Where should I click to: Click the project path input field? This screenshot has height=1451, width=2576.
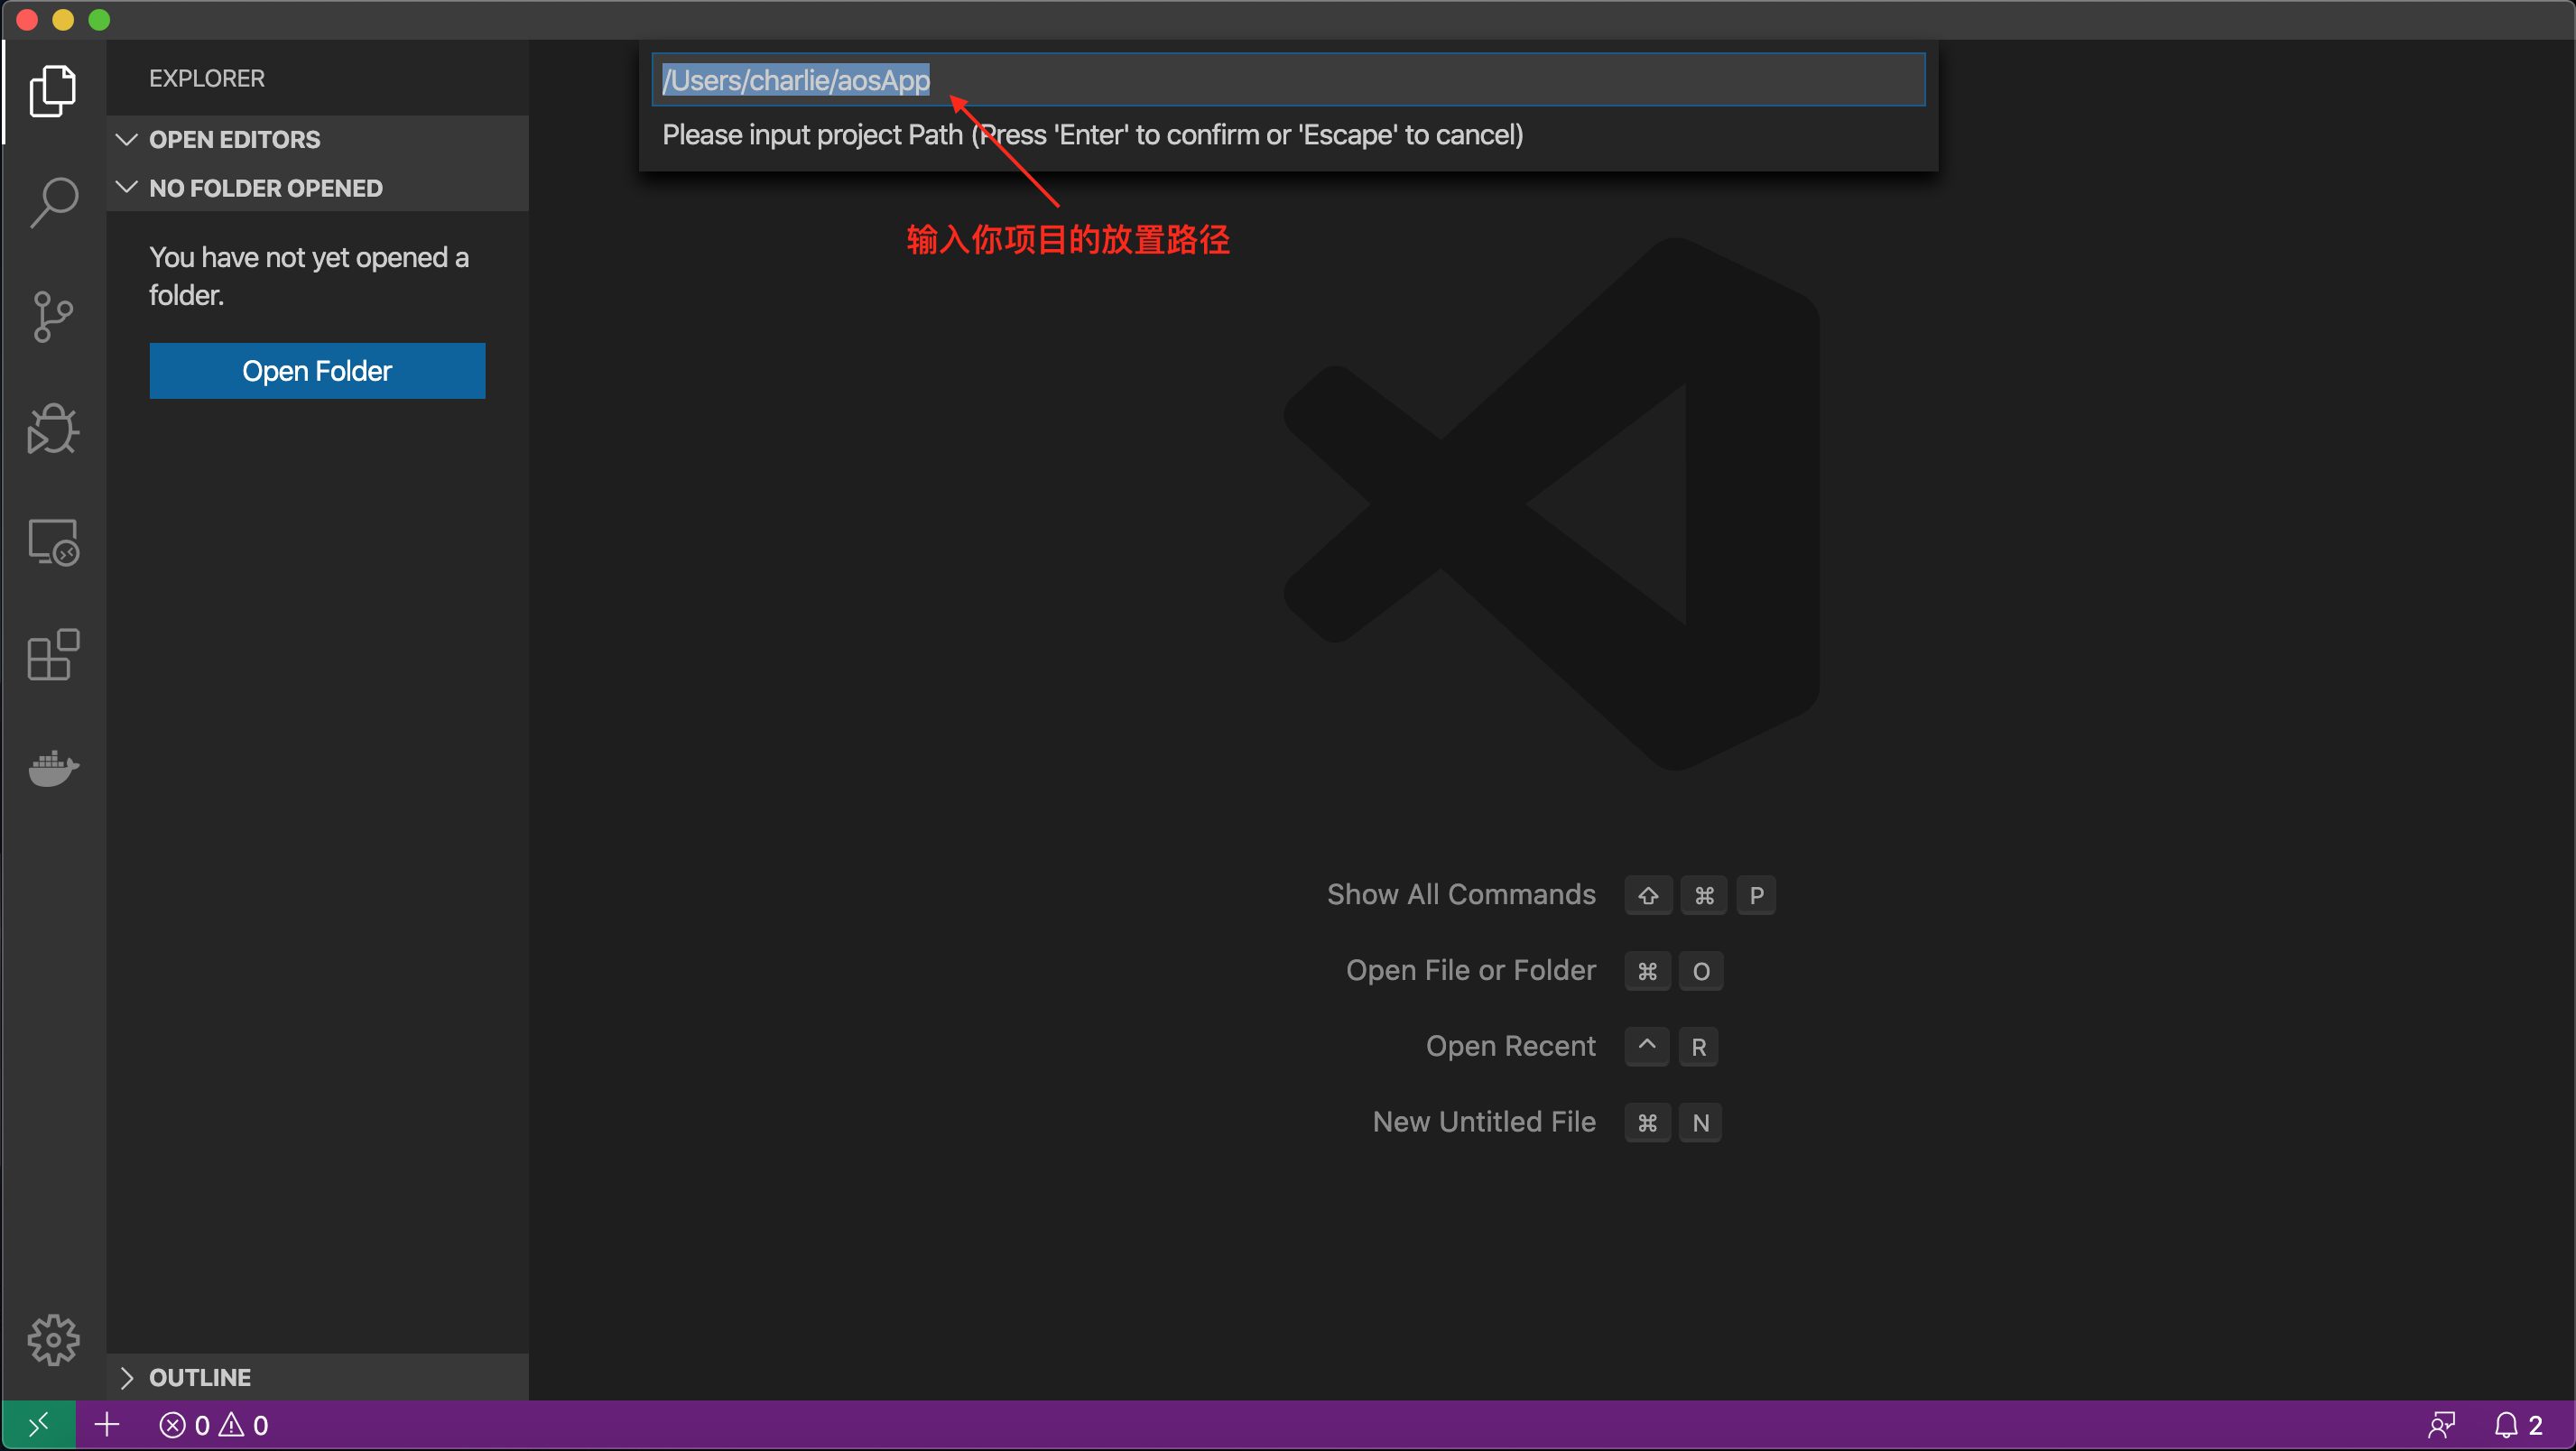coord(1288,80)
